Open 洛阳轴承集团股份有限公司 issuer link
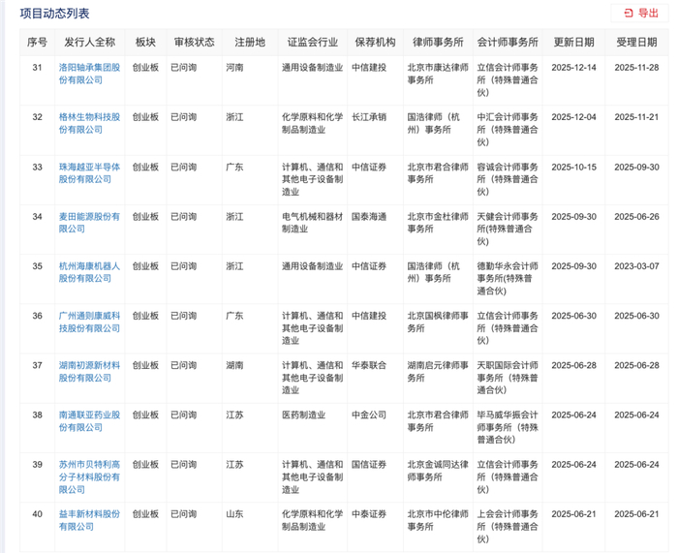 [89, 74]
